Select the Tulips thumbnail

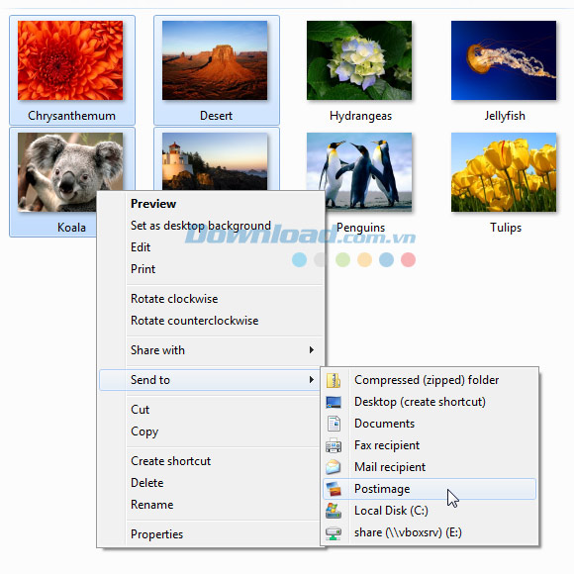pos(504,172)
